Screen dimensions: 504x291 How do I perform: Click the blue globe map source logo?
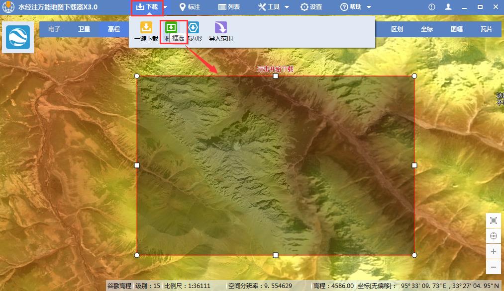[18, 38]
